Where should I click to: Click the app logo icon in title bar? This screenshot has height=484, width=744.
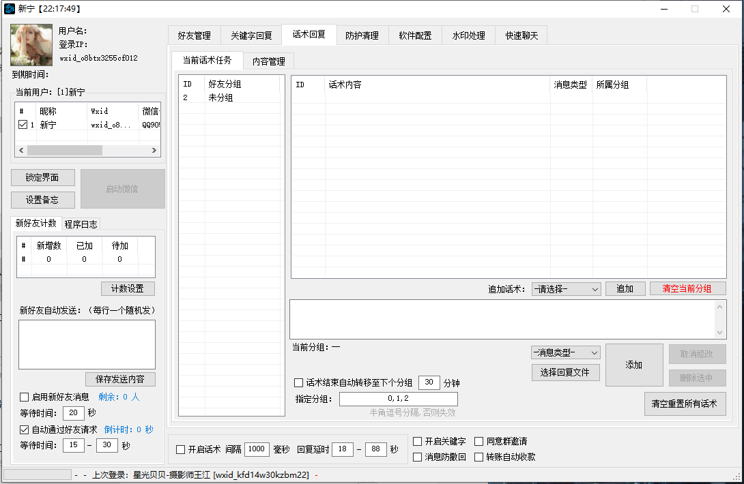tap(10, 9)
